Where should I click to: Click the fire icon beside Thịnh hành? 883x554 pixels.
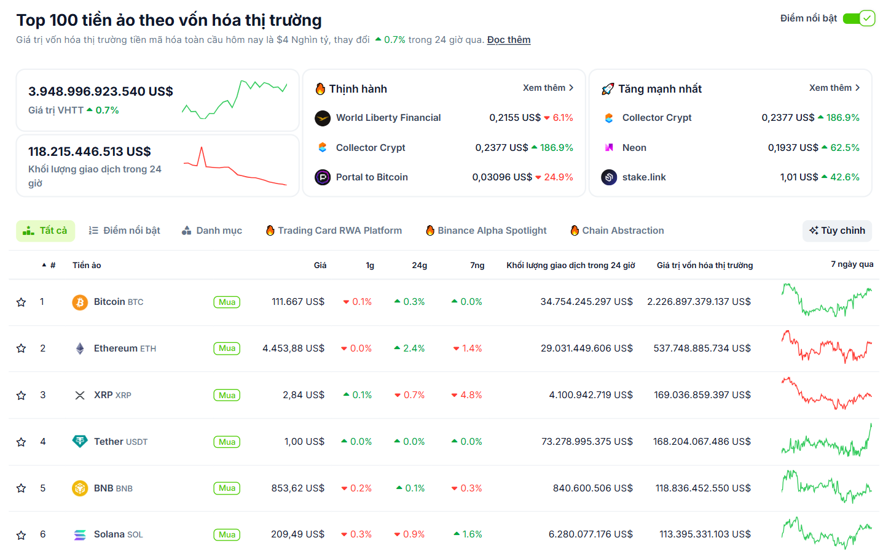320,88
